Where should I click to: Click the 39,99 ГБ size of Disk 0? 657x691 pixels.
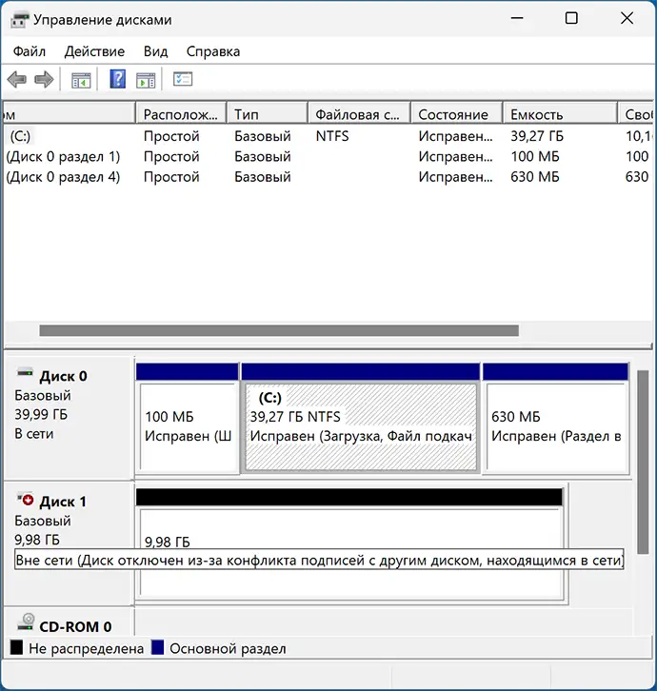(x=41, y=414)
